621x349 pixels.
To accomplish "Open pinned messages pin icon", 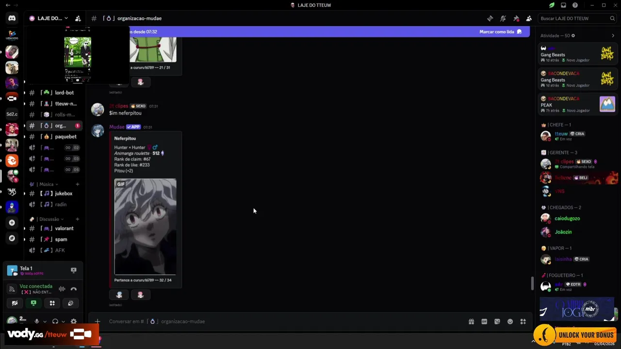I will [516, 18].
